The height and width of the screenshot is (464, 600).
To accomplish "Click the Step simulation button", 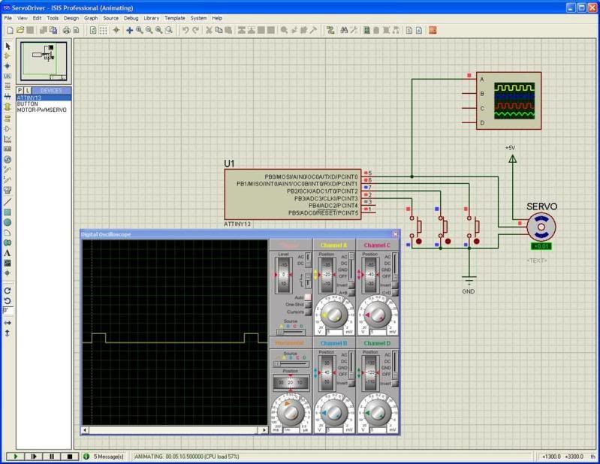I will point(34,456).
